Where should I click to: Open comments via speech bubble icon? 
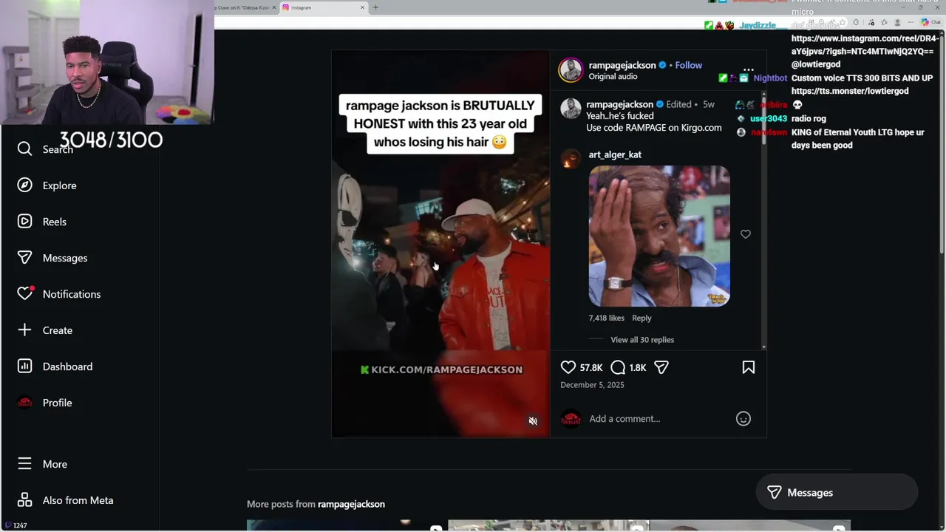(618, 367)
